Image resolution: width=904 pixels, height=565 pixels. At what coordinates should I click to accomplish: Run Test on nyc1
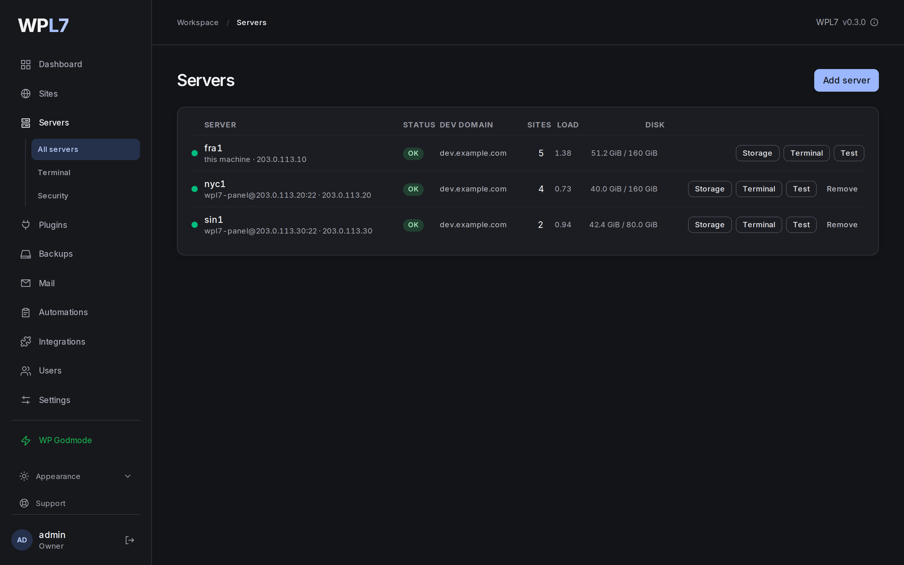click(801, 189)
